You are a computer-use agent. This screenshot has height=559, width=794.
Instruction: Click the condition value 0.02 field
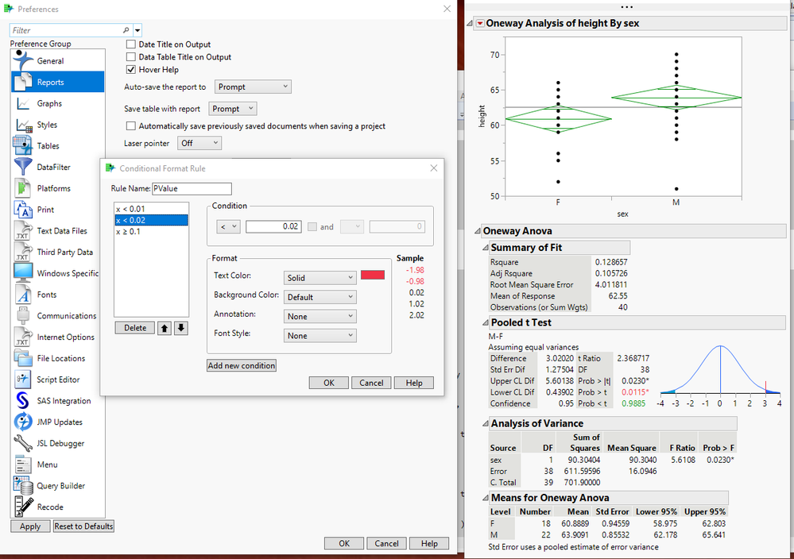(273, 226)
